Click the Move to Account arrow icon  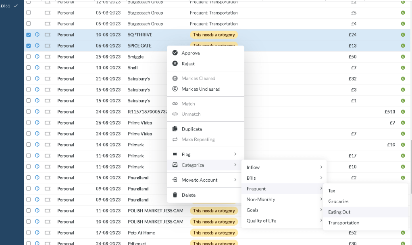pyautogui.click(x=175, y=180)
